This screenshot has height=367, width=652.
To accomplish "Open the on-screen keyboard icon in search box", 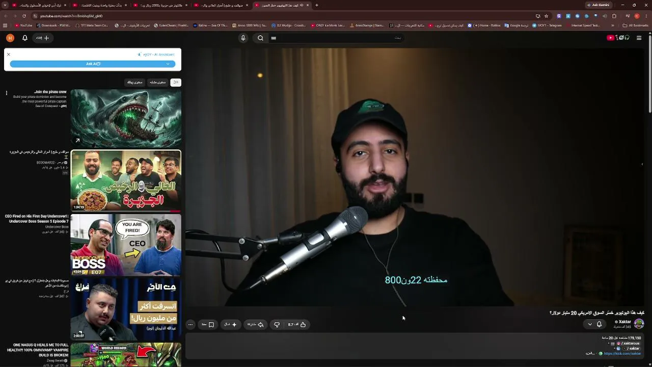I will pyautogui.click(x=274, y=38).
